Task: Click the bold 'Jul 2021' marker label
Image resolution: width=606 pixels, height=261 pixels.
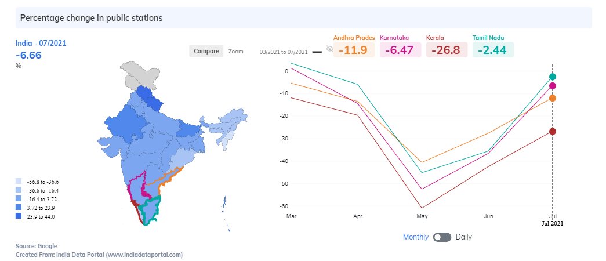Action: click(x=552, y=223)
